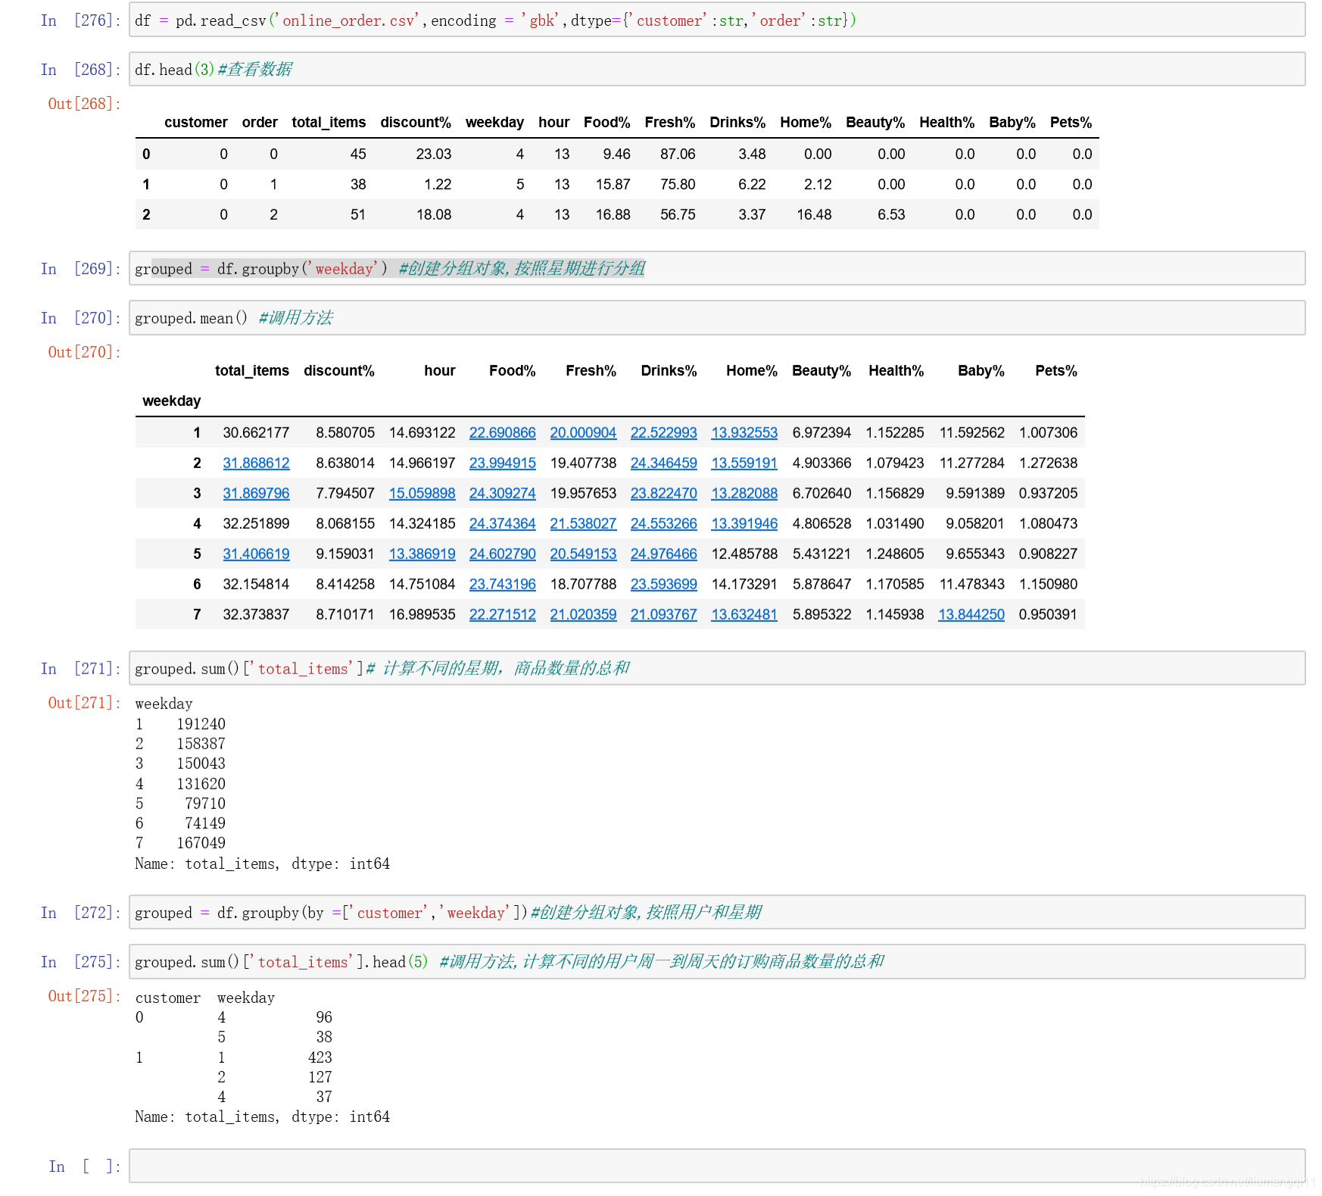Open the 15.059898 hour link

tap(422, 493)
